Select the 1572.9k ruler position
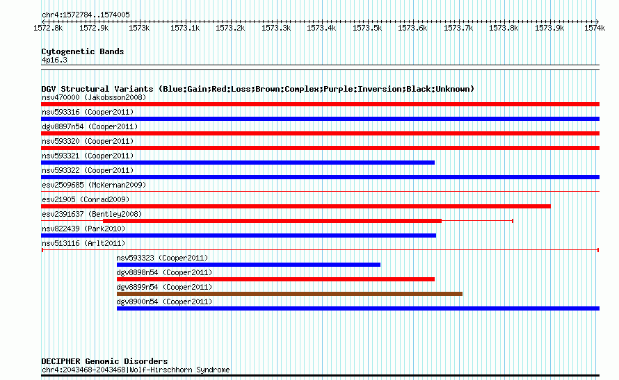619x380 pixels. [94, 28]
